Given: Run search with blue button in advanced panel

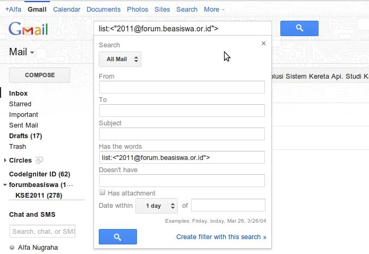Looking at the screenshot, I should coord(118,236).
